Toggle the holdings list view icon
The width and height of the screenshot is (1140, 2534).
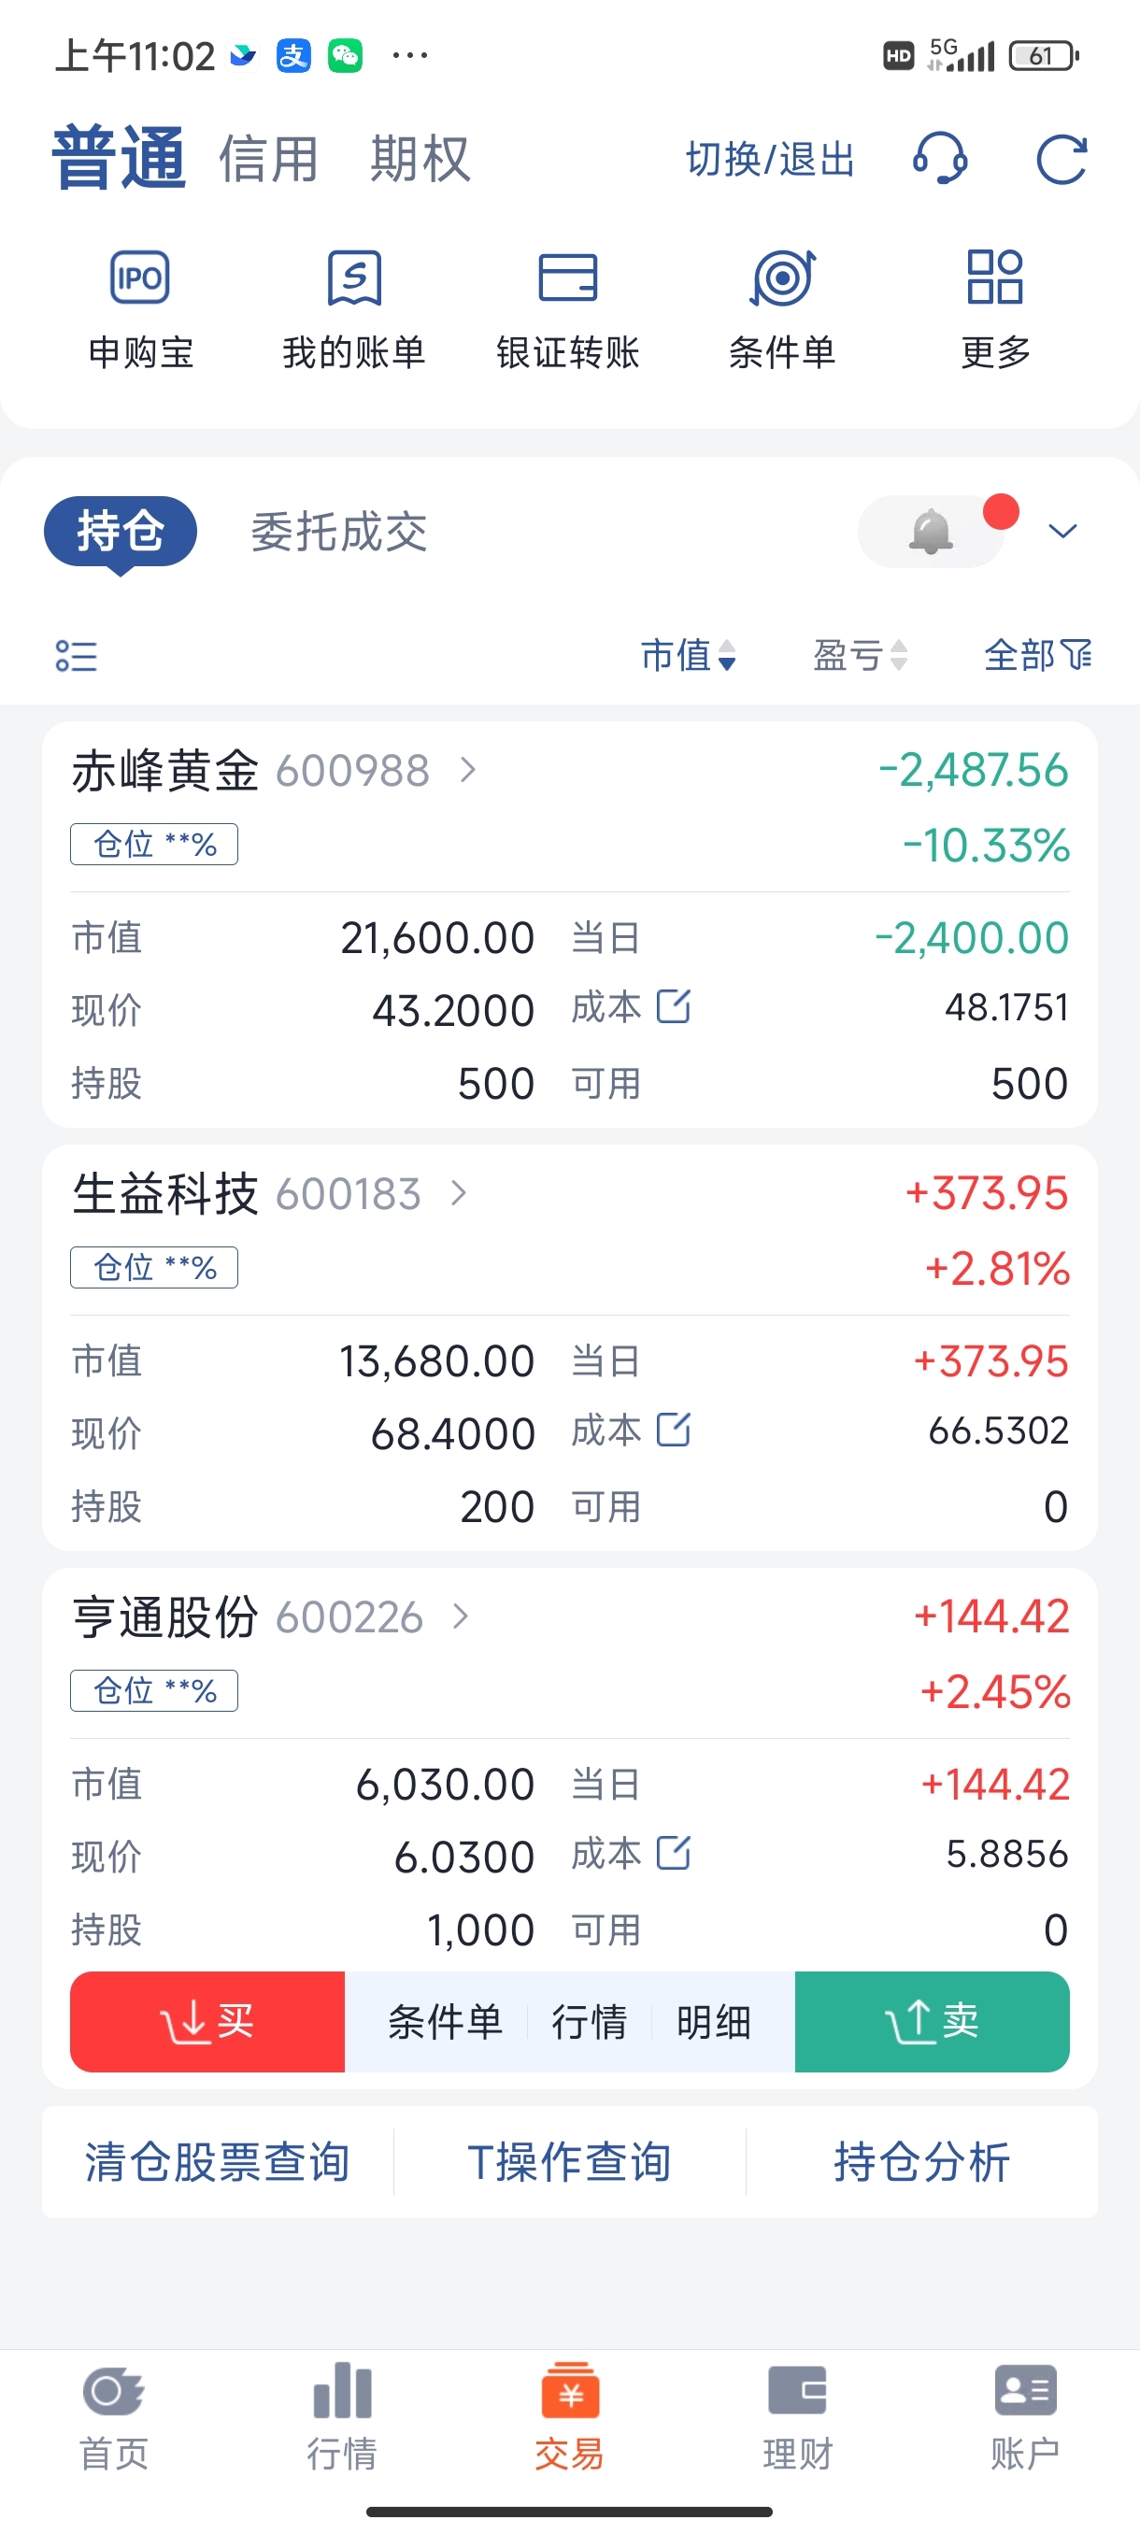[77, 655]
